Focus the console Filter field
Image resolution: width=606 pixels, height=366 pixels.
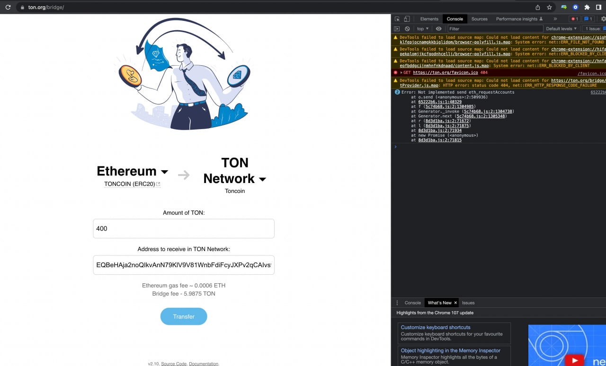point(495,29)
